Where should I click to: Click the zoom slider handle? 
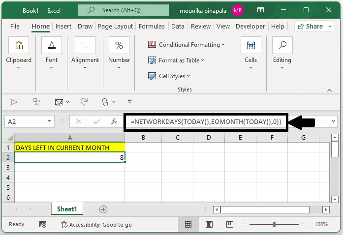pyautogui.click(x=274, y=224)
